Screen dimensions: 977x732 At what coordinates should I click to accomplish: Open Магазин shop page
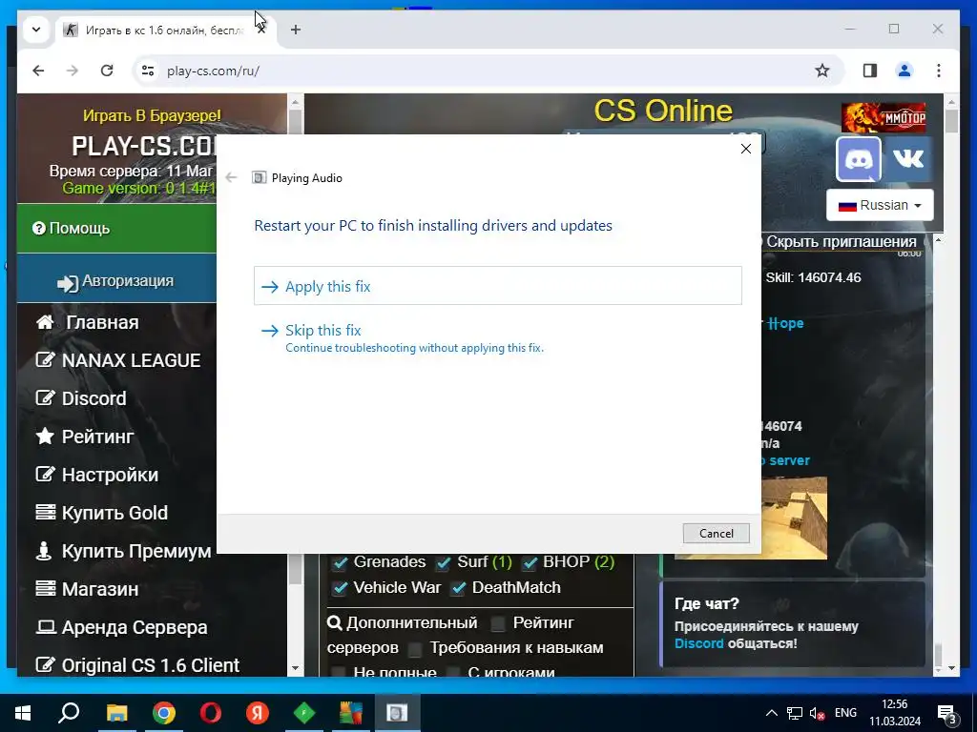87,589
